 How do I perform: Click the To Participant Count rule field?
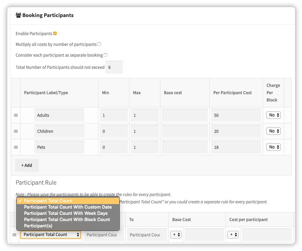coord(147,235)
